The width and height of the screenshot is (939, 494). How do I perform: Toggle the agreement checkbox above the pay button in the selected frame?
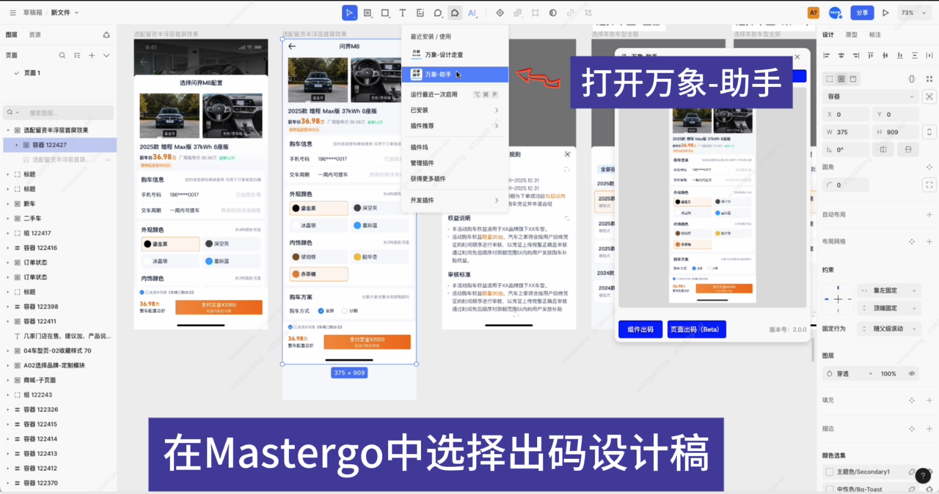pos(290,327)
